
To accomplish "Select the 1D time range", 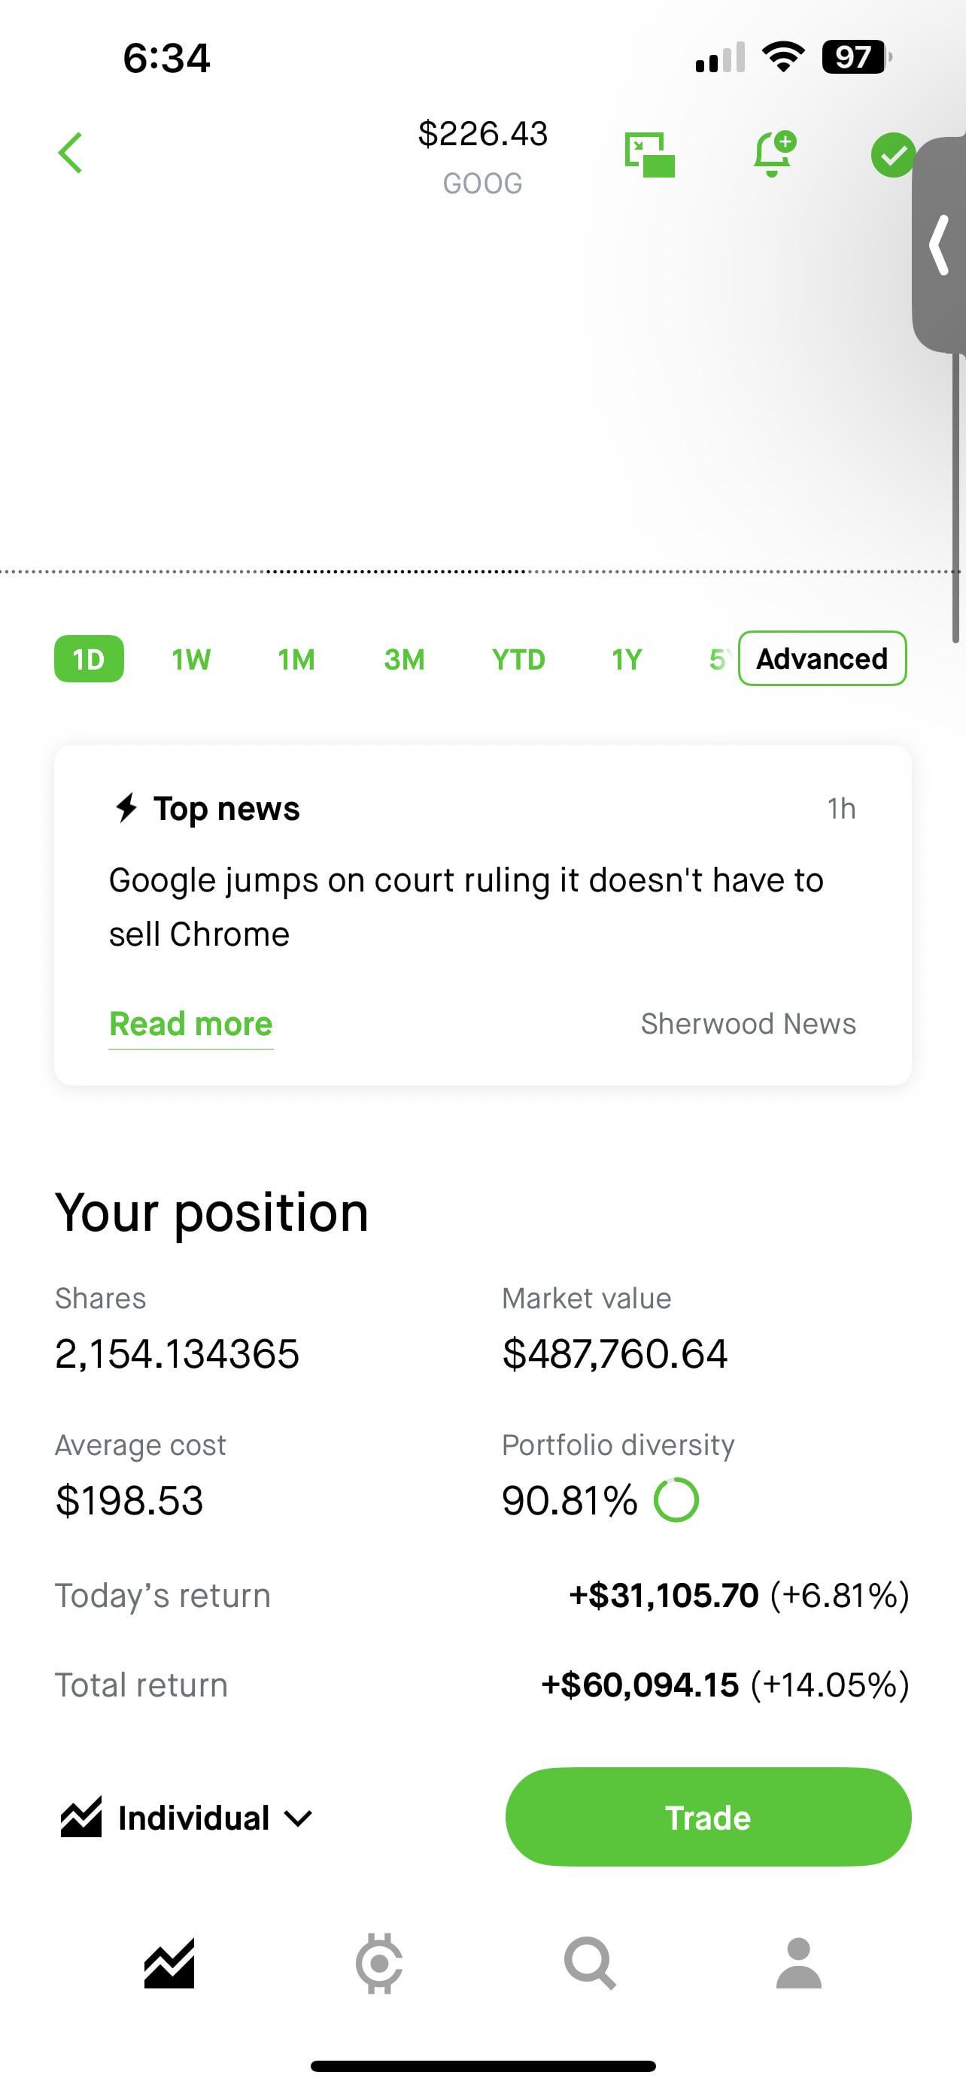I will pos(90,659).
